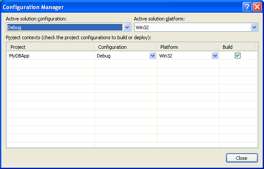Click the Build column header
The image size is (264, 169).
tap(237, 47)
